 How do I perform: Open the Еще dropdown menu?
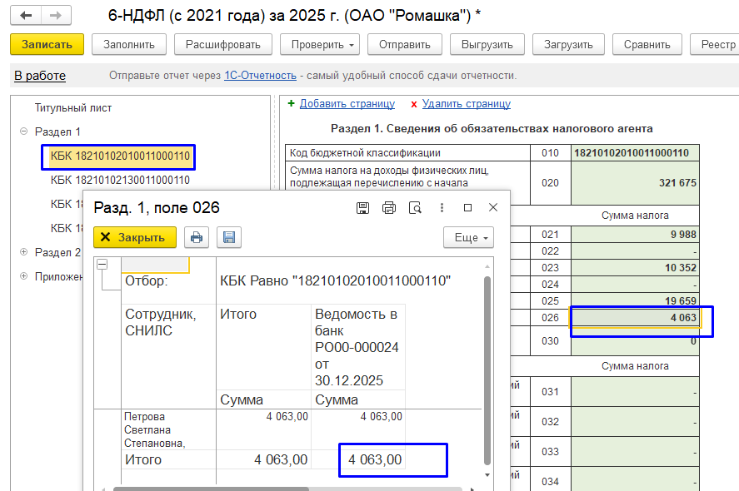467,237
